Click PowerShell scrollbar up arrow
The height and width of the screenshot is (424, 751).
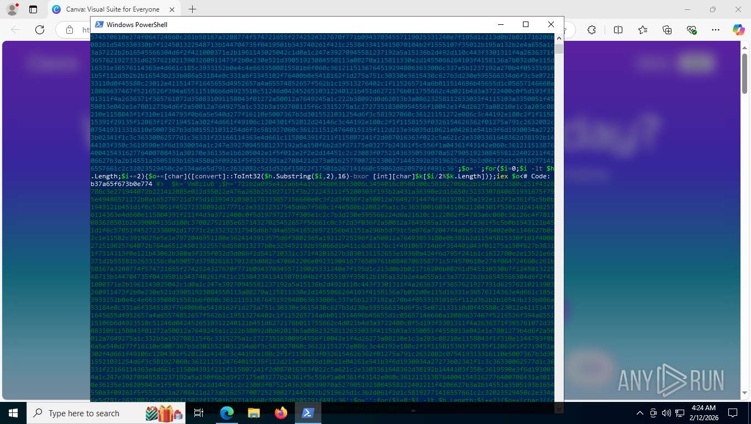[x=559, y=38]
